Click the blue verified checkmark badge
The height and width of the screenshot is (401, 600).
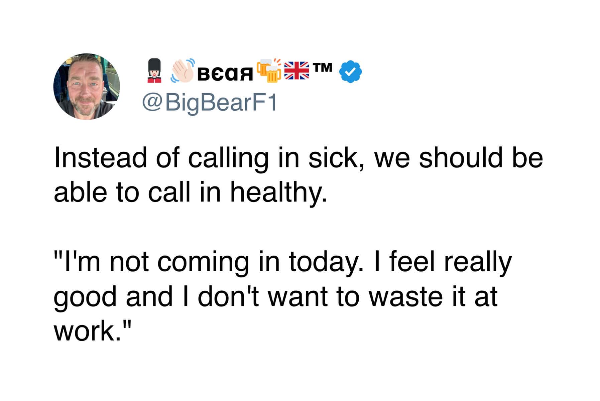tap(350, 72)
